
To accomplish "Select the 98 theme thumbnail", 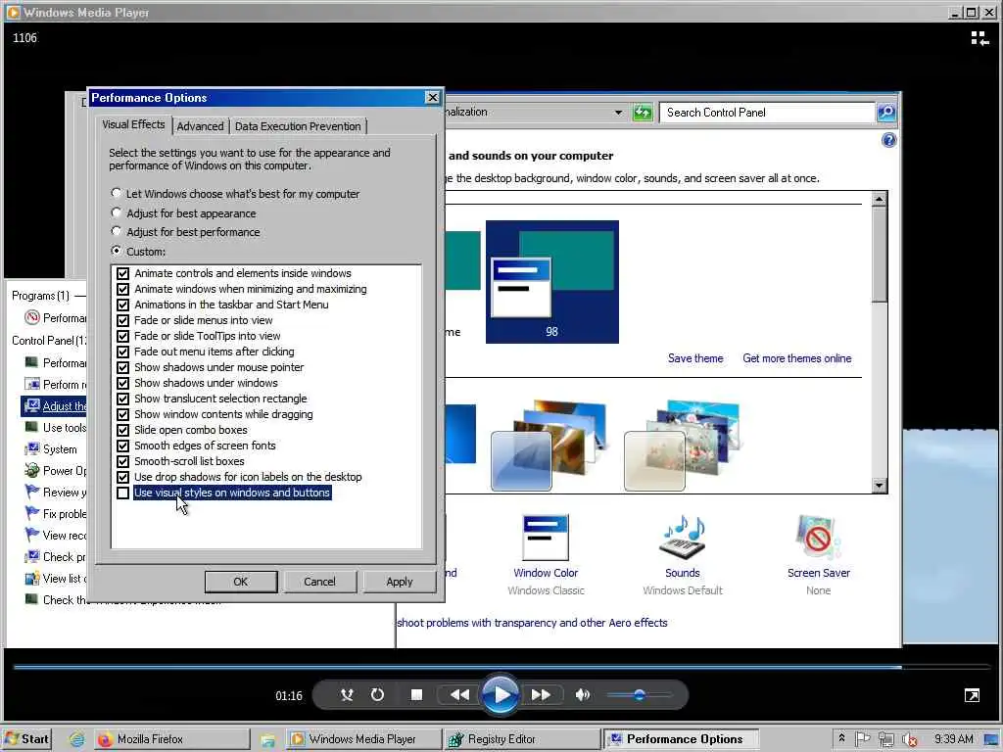I will tap(552, 282).
